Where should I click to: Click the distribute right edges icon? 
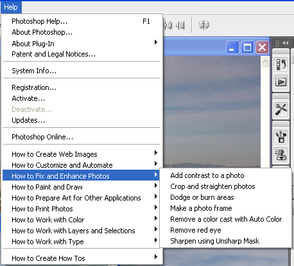(180, 25)
